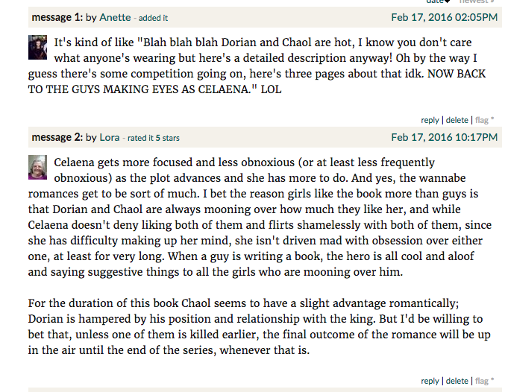Click the Feb 17, 2016 02:05PM timestamp
This screenshot has height=392, width=508.
pyautogui.click(x=444, y=17)
